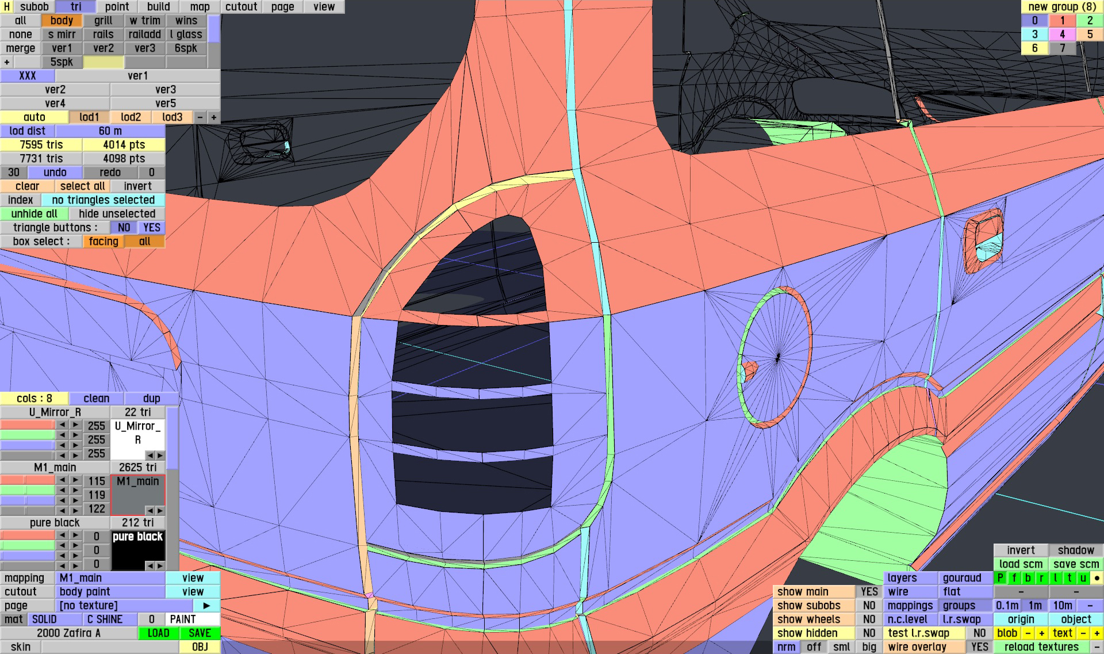Click the right arrow next to page texture
Viewport: 1104px width, 654px height.
(x=206, y=606)
